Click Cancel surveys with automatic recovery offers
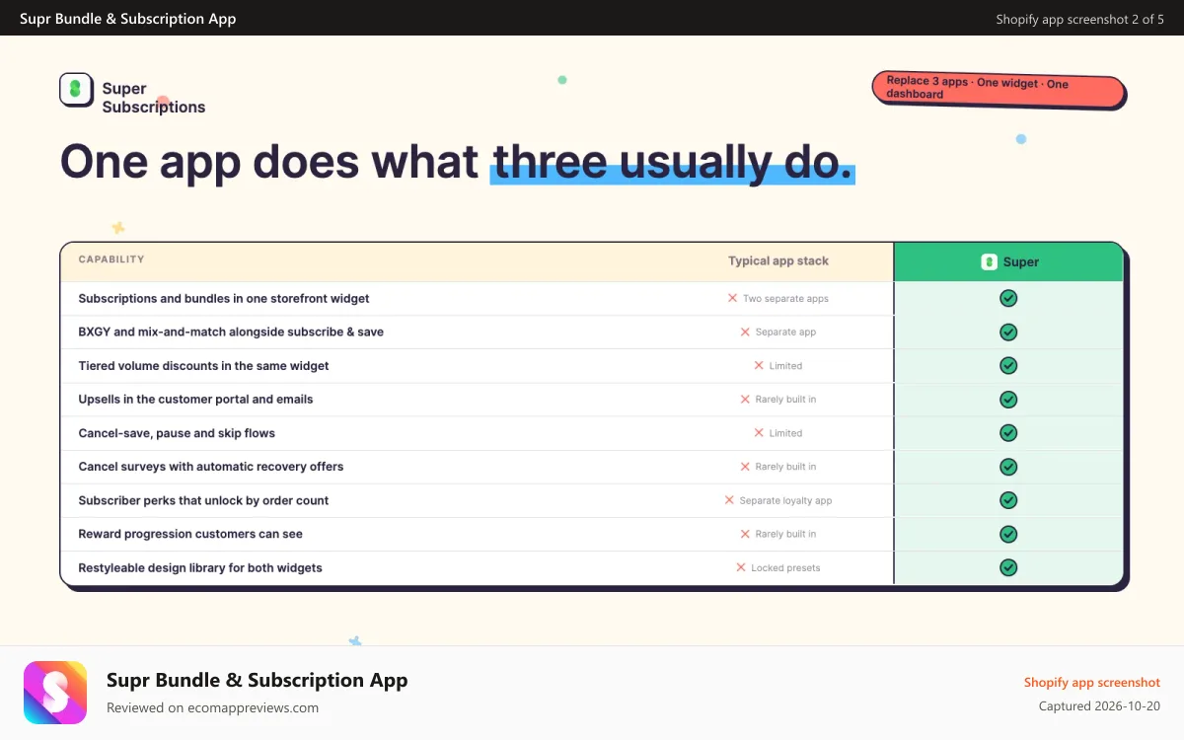 (x=211, y=467)
